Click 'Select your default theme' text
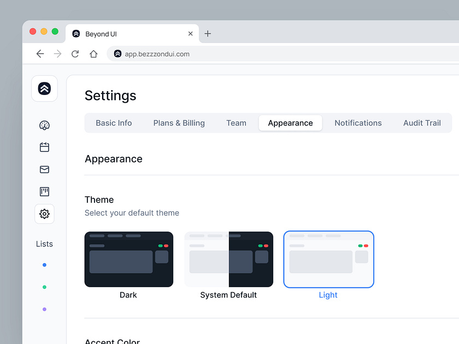The width and height of the screenshot is (459, 344). 132,213
